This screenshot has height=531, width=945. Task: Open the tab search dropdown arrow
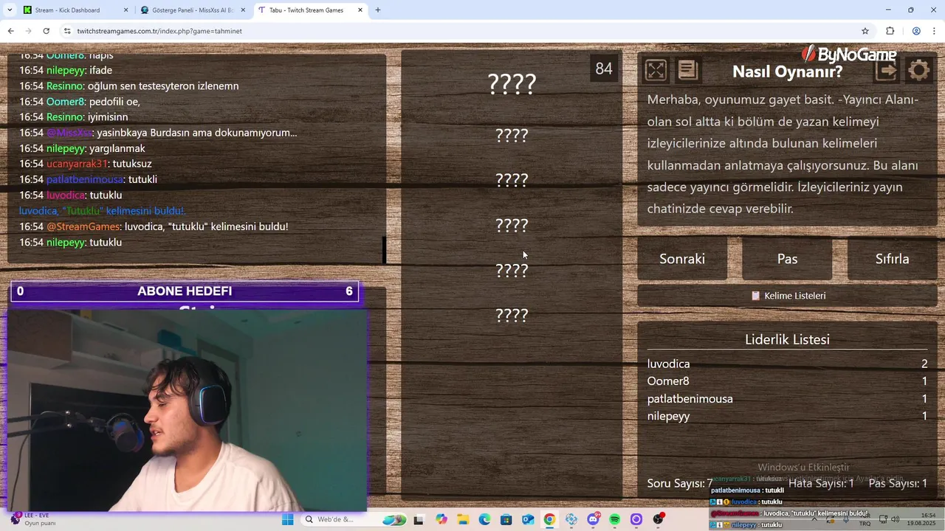pyautogui.click(x=10, y=10)
